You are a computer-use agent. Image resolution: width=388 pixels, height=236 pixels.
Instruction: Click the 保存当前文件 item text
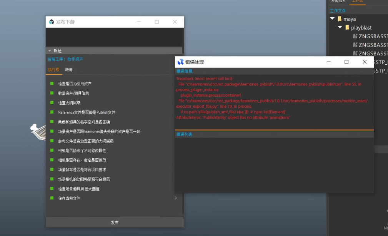[x=69, y=198]
